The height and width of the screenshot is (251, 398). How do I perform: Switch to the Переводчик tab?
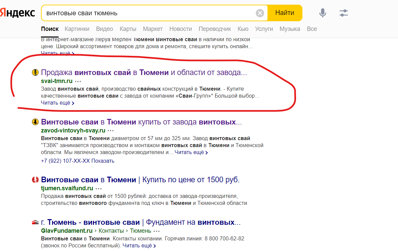pos(215,29)
